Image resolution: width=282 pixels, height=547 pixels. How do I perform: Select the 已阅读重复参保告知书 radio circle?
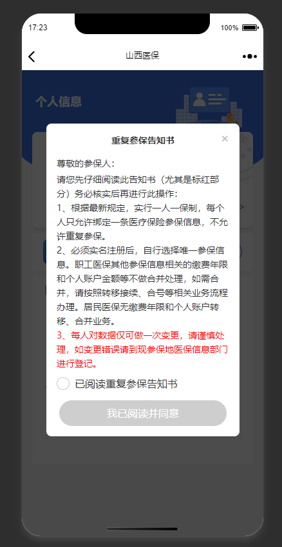click(63, 384)
